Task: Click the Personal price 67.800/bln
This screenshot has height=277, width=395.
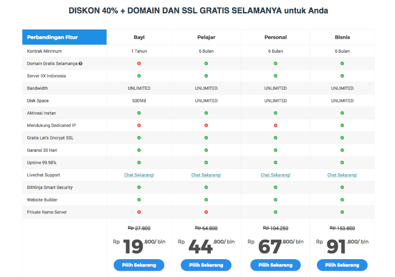Action: (275, 246)
